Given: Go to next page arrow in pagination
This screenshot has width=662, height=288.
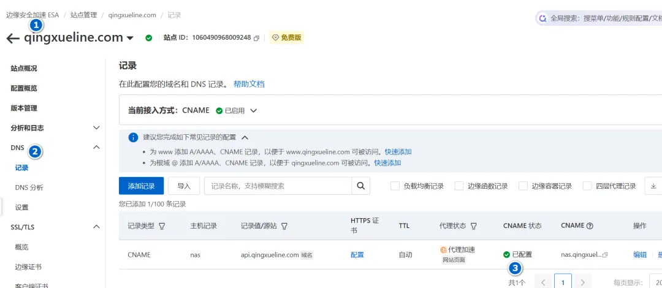Looking at the screenshot, I should pyautogui.click(x=583, y=282).
